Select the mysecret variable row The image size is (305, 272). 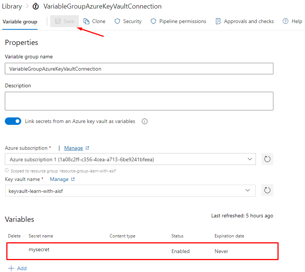pyautogui.click(x=142, y=251)
